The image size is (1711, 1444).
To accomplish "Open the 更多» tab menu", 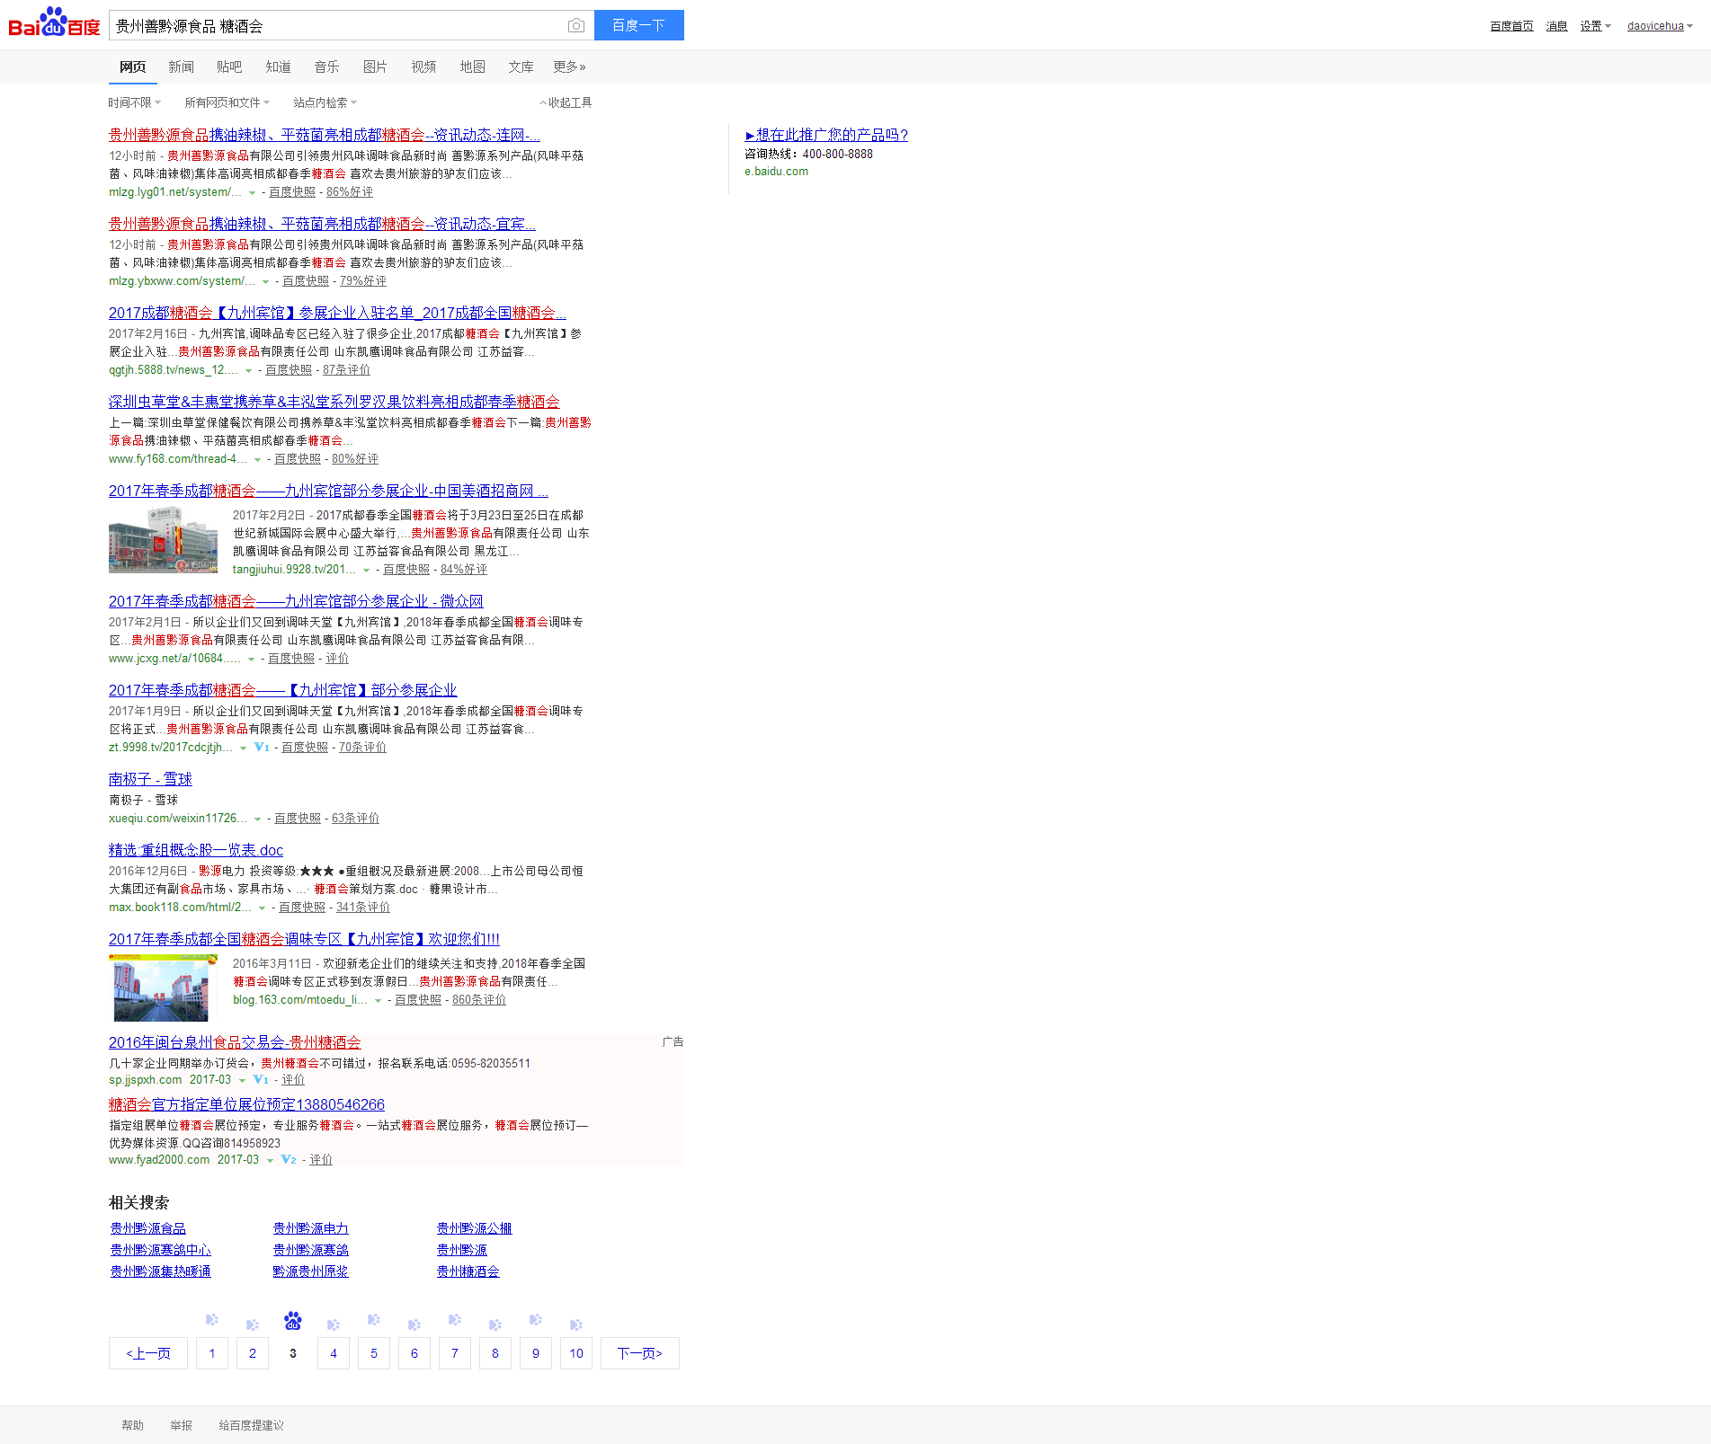I will pyautogui.click(x=569, y=66).
